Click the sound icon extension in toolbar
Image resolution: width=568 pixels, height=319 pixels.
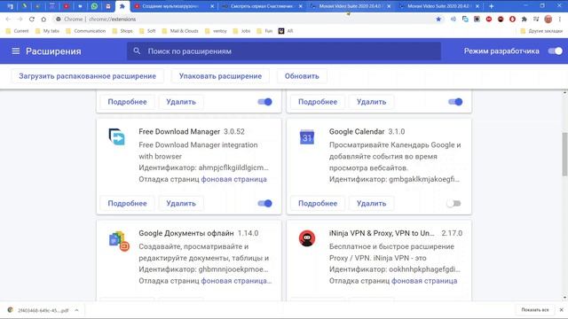point(454,19)
